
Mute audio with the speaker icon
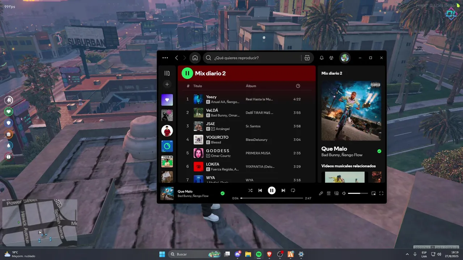coord(344,194)
